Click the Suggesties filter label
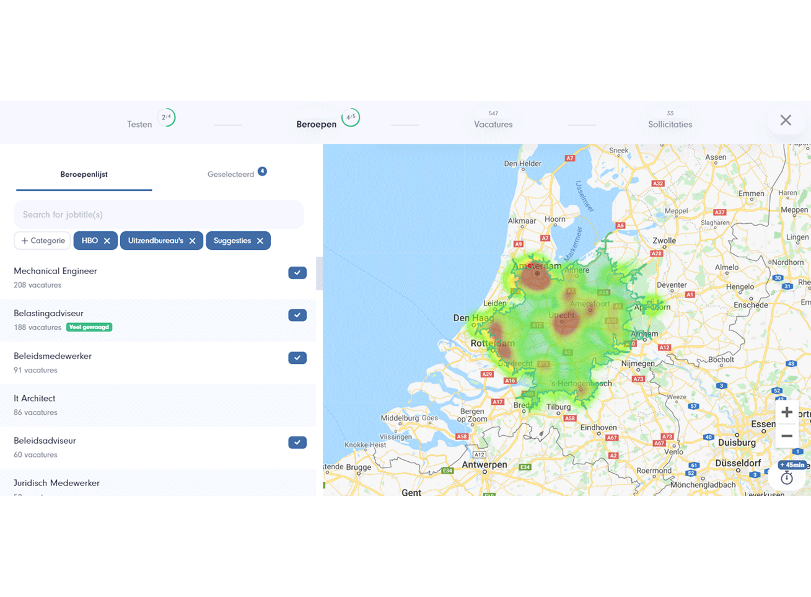 (x=232, y=241)
